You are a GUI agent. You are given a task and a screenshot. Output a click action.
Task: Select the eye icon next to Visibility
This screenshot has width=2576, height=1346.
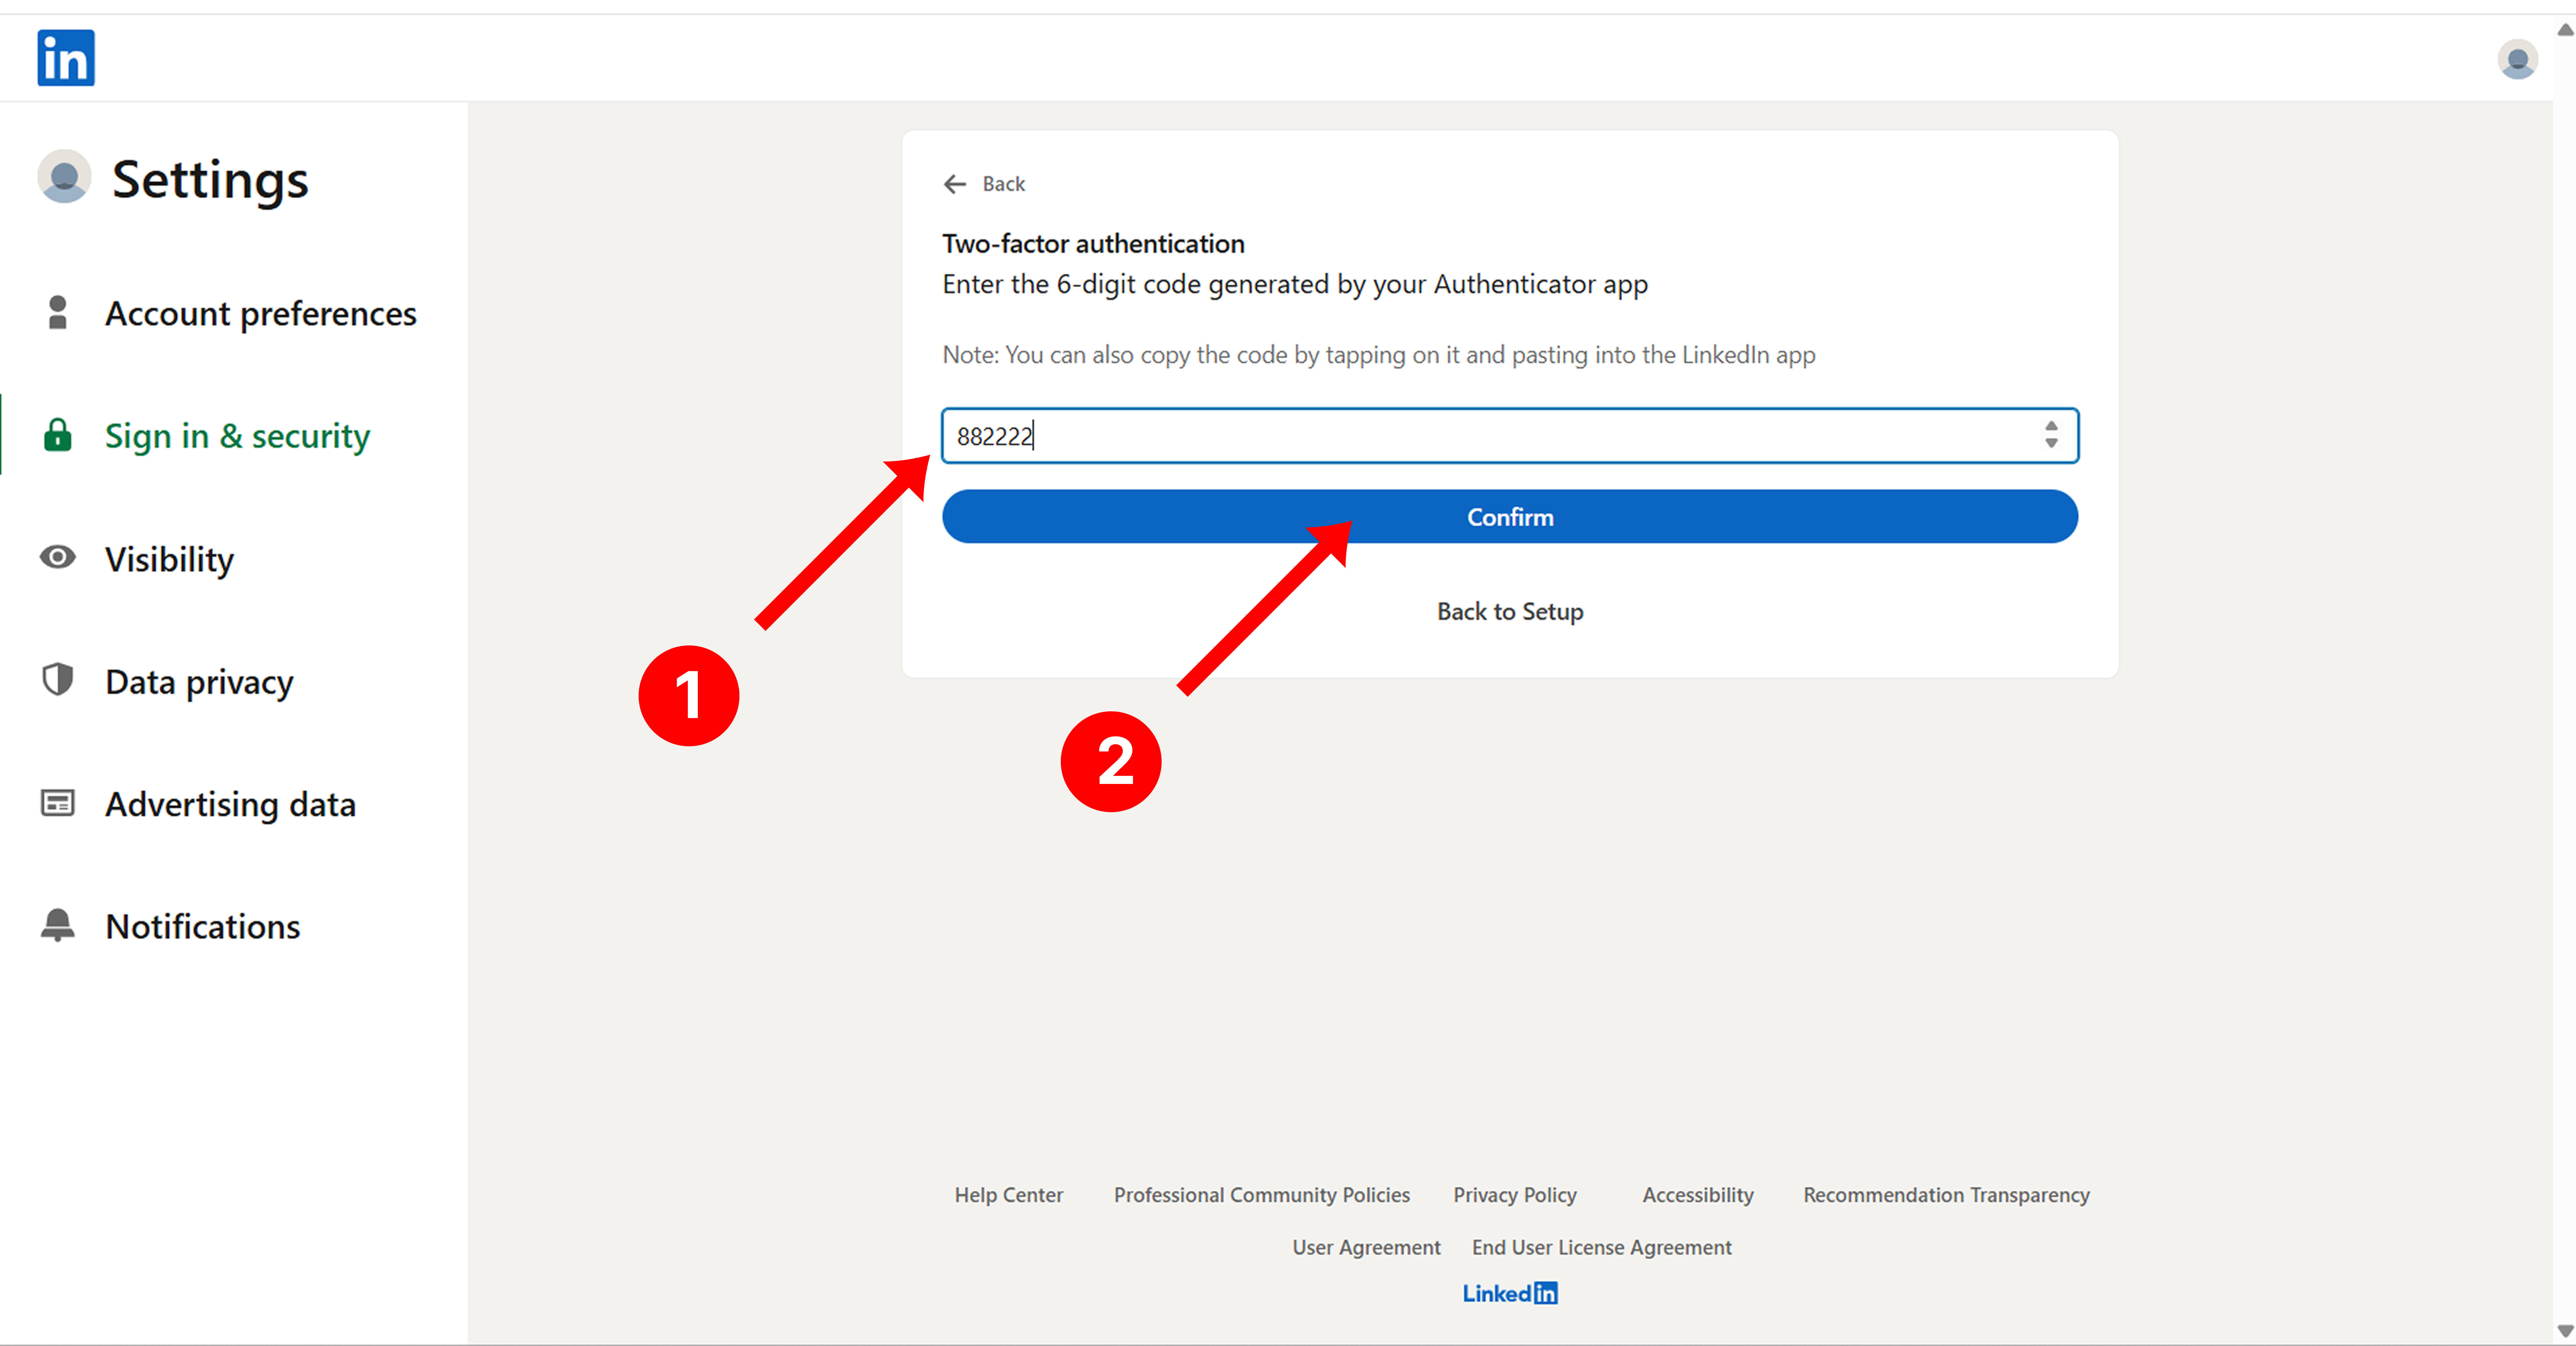pos(57,558)
